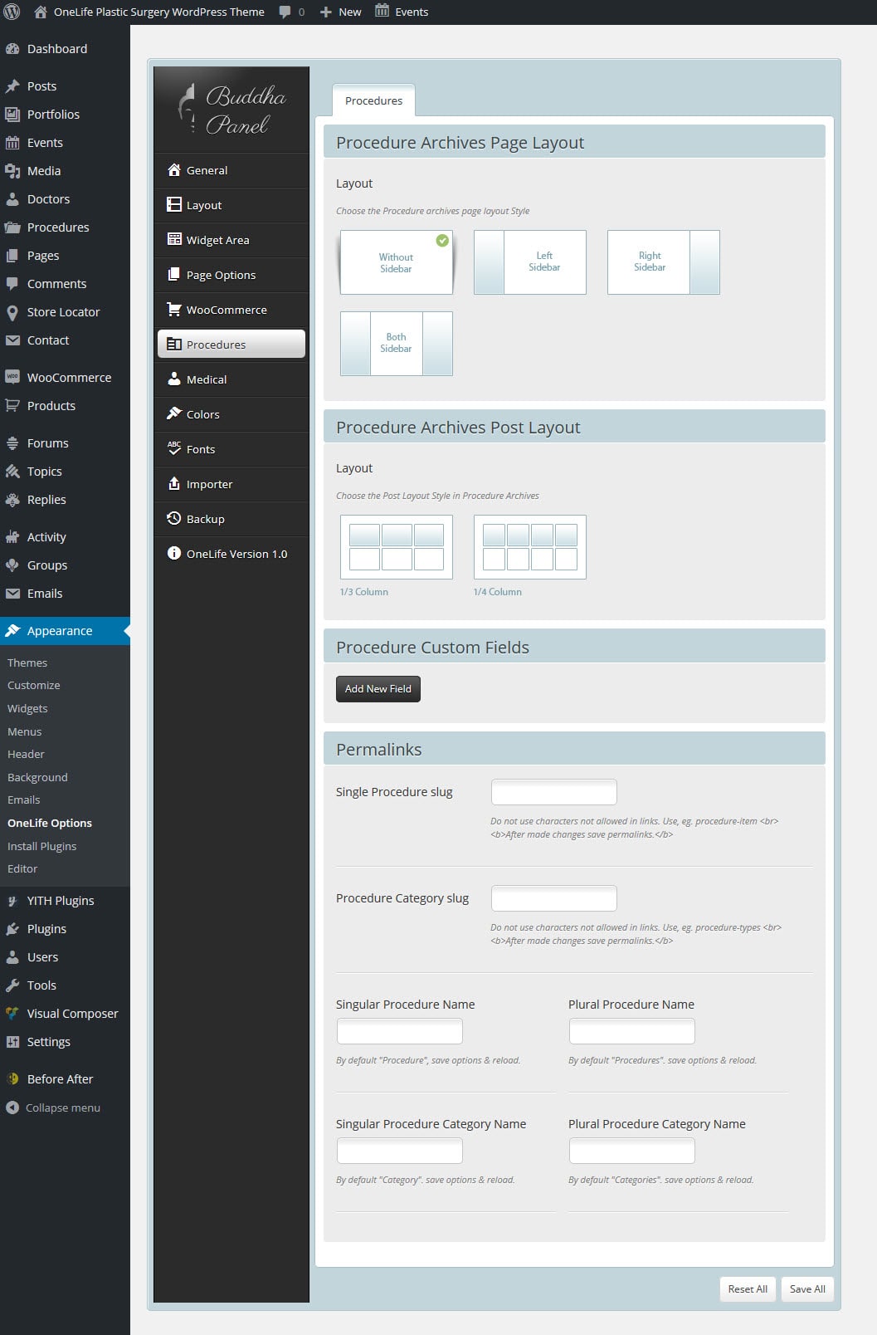Click the Save All button
This screenshot has height=1335, width=877.
click(807, 1289)
